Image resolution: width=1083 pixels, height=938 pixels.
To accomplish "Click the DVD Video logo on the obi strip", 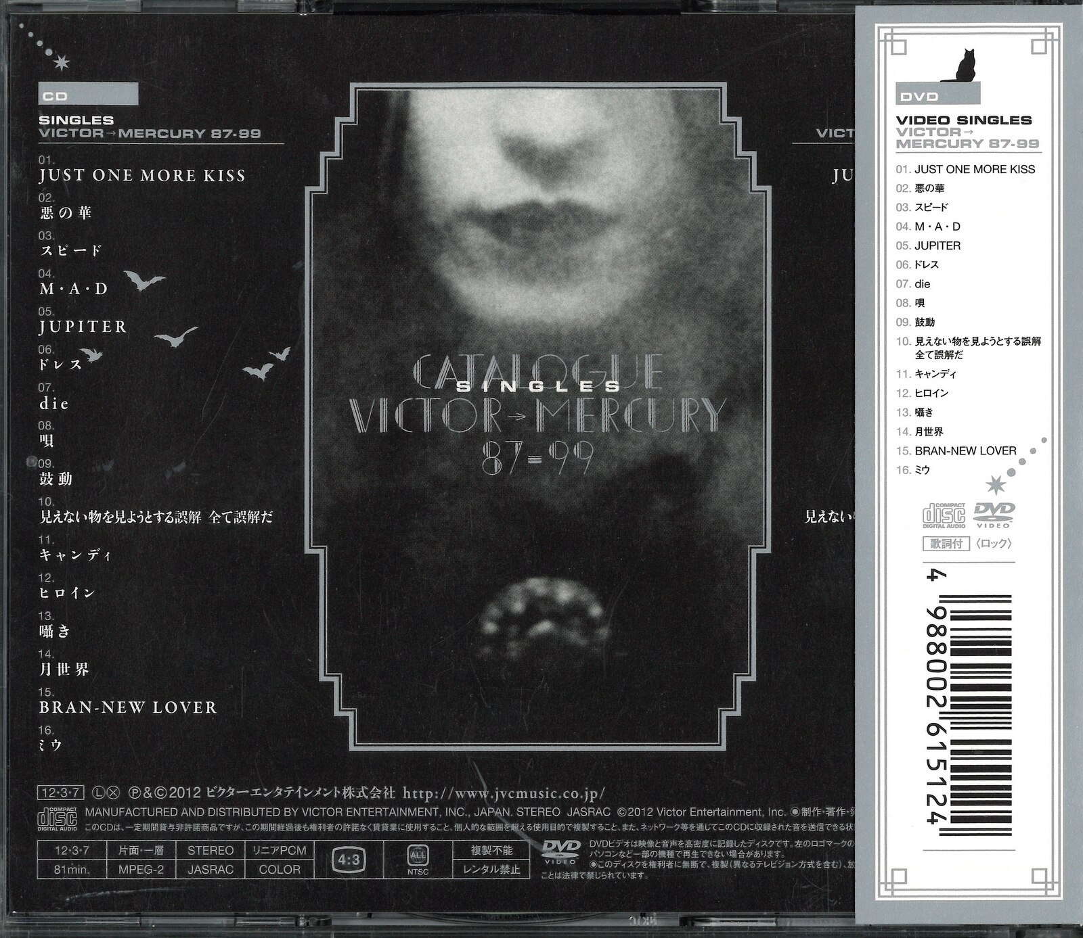I will pyautogui.click(x=994, y=514).
